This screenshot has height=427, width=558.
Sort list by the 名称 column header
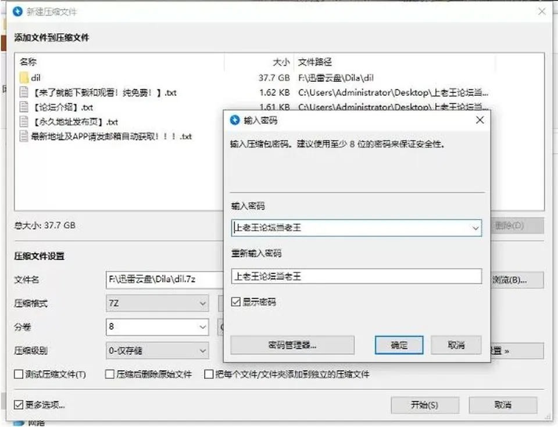28,62
